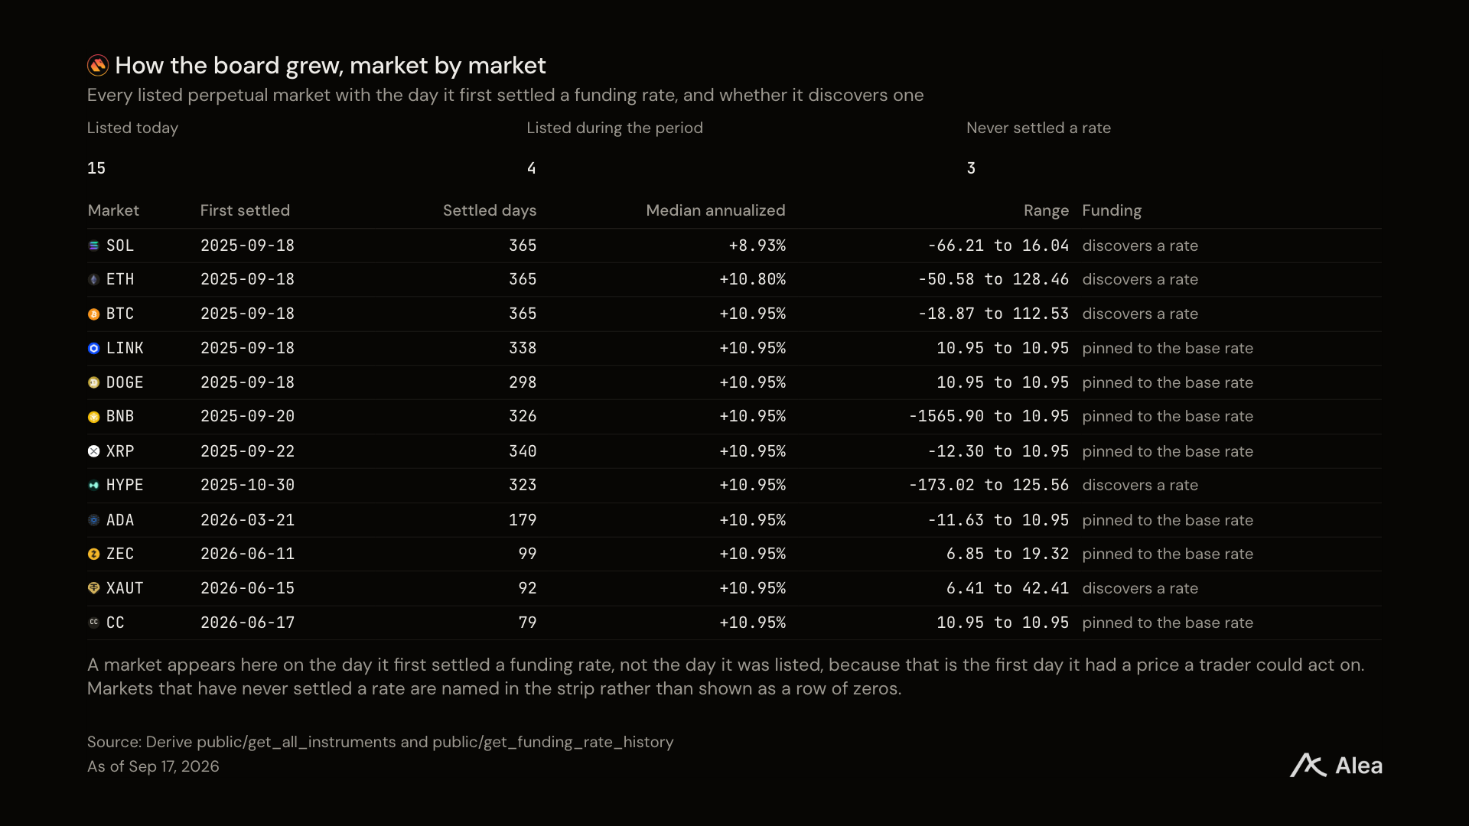1469x826 pixels.
Task: Click the BNB yellow coin icon
Action: click(x=93, y=417)
